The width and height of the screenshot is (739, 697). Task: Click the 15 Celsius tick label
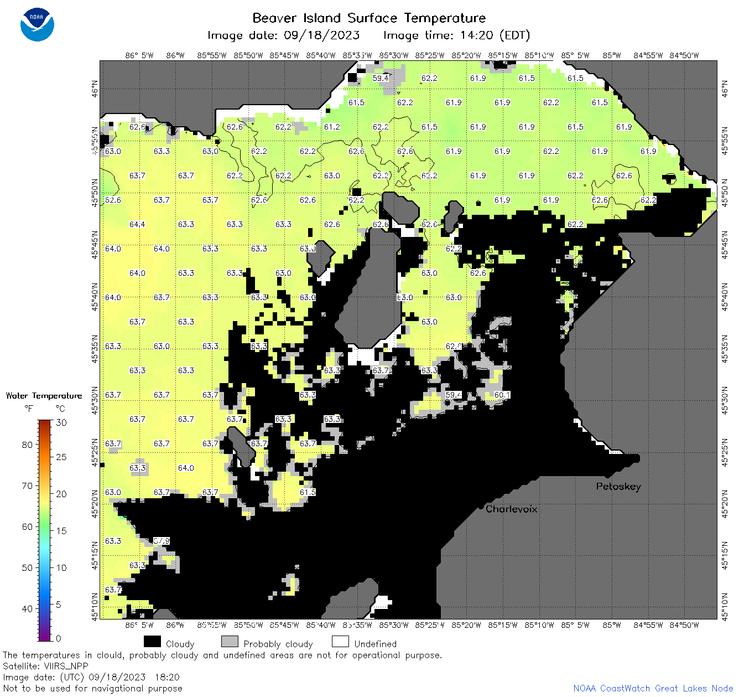(x=61, y=530)
